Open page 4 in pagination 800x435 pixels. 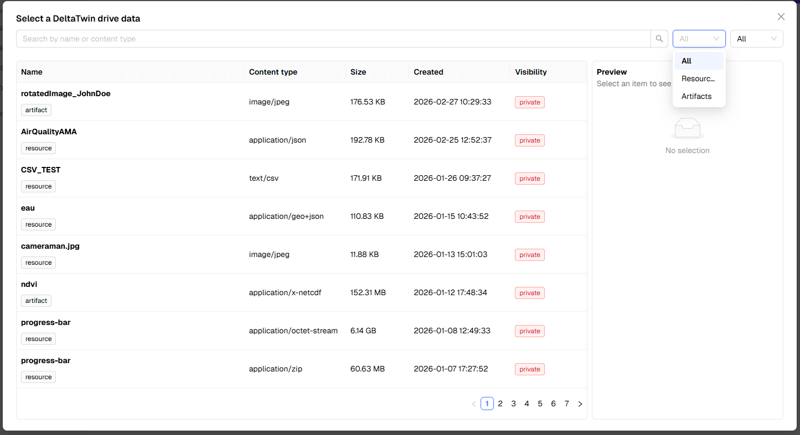click(x=527, y=404)
